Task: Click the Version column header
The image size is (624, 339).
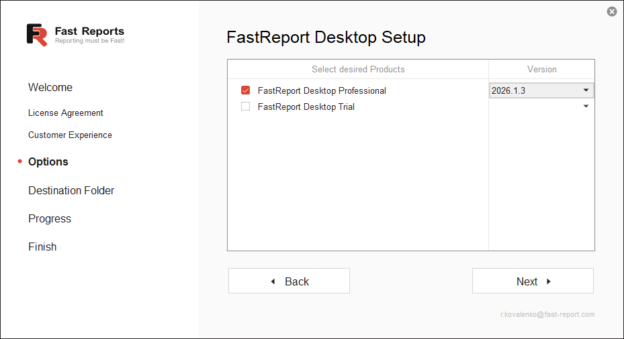Action: pos(541,69)
